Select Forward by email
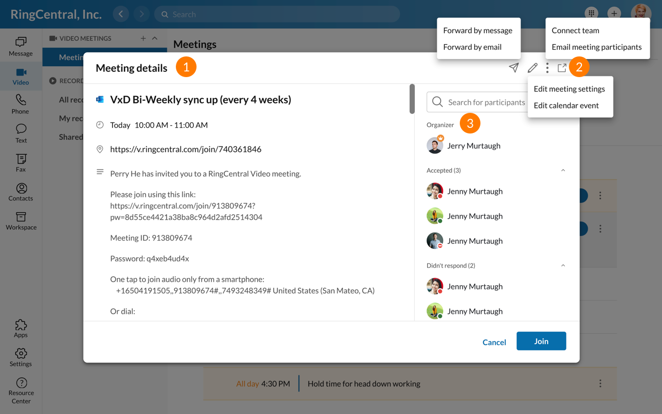The height and width of the screenshot is (414, 662). pos(472,47)
